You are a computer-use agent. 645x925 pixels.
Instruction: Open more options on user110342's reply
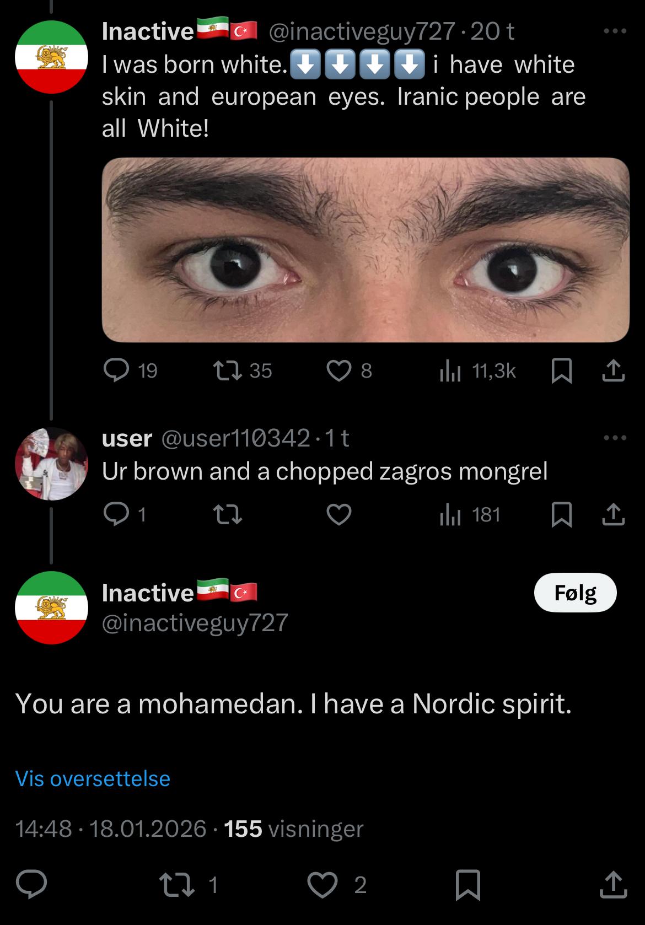615,438
